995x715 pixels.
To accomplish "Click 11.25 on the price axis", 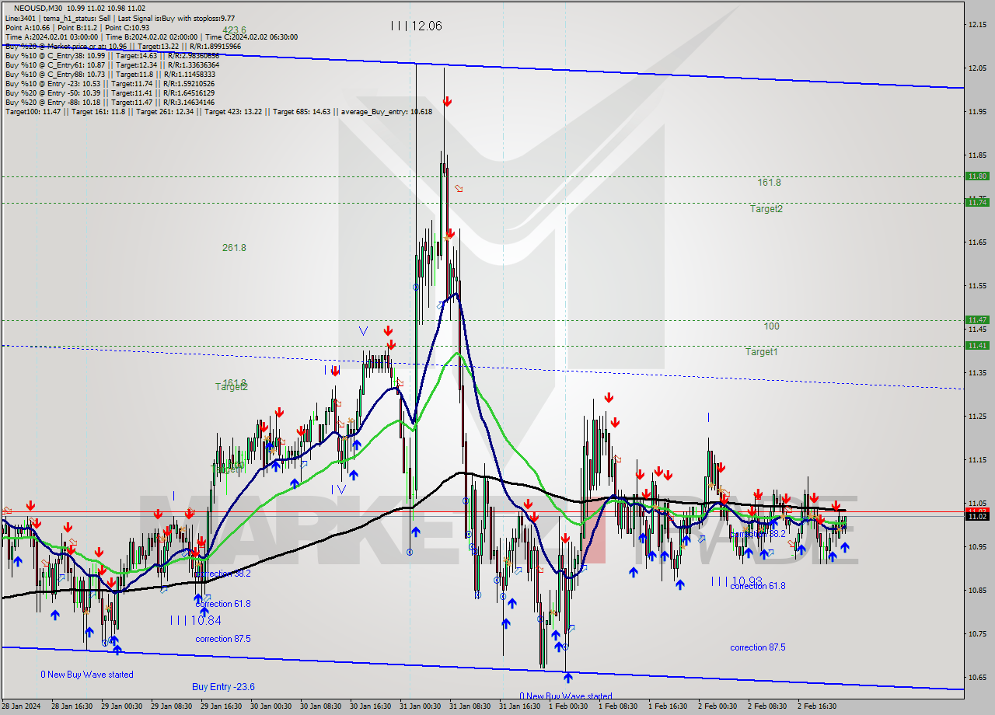I will [977, 417].
